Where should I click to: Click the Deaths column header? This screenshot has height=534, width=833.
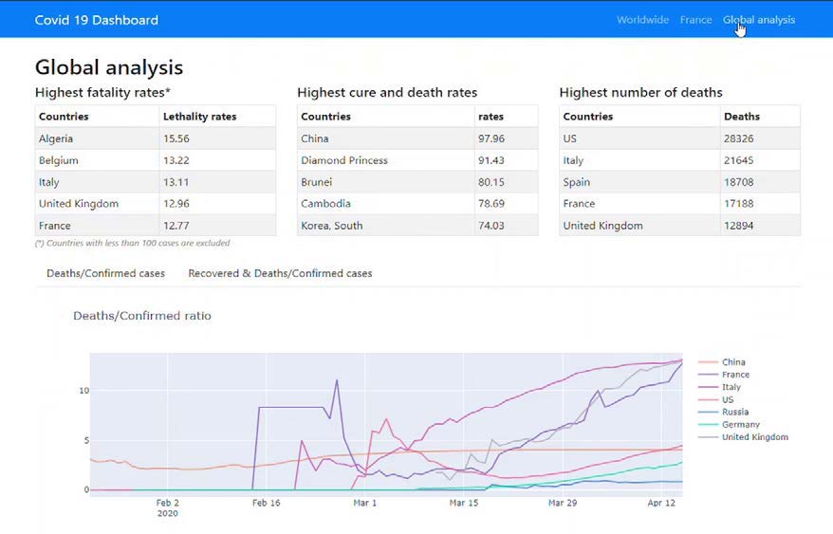(741, 117)
